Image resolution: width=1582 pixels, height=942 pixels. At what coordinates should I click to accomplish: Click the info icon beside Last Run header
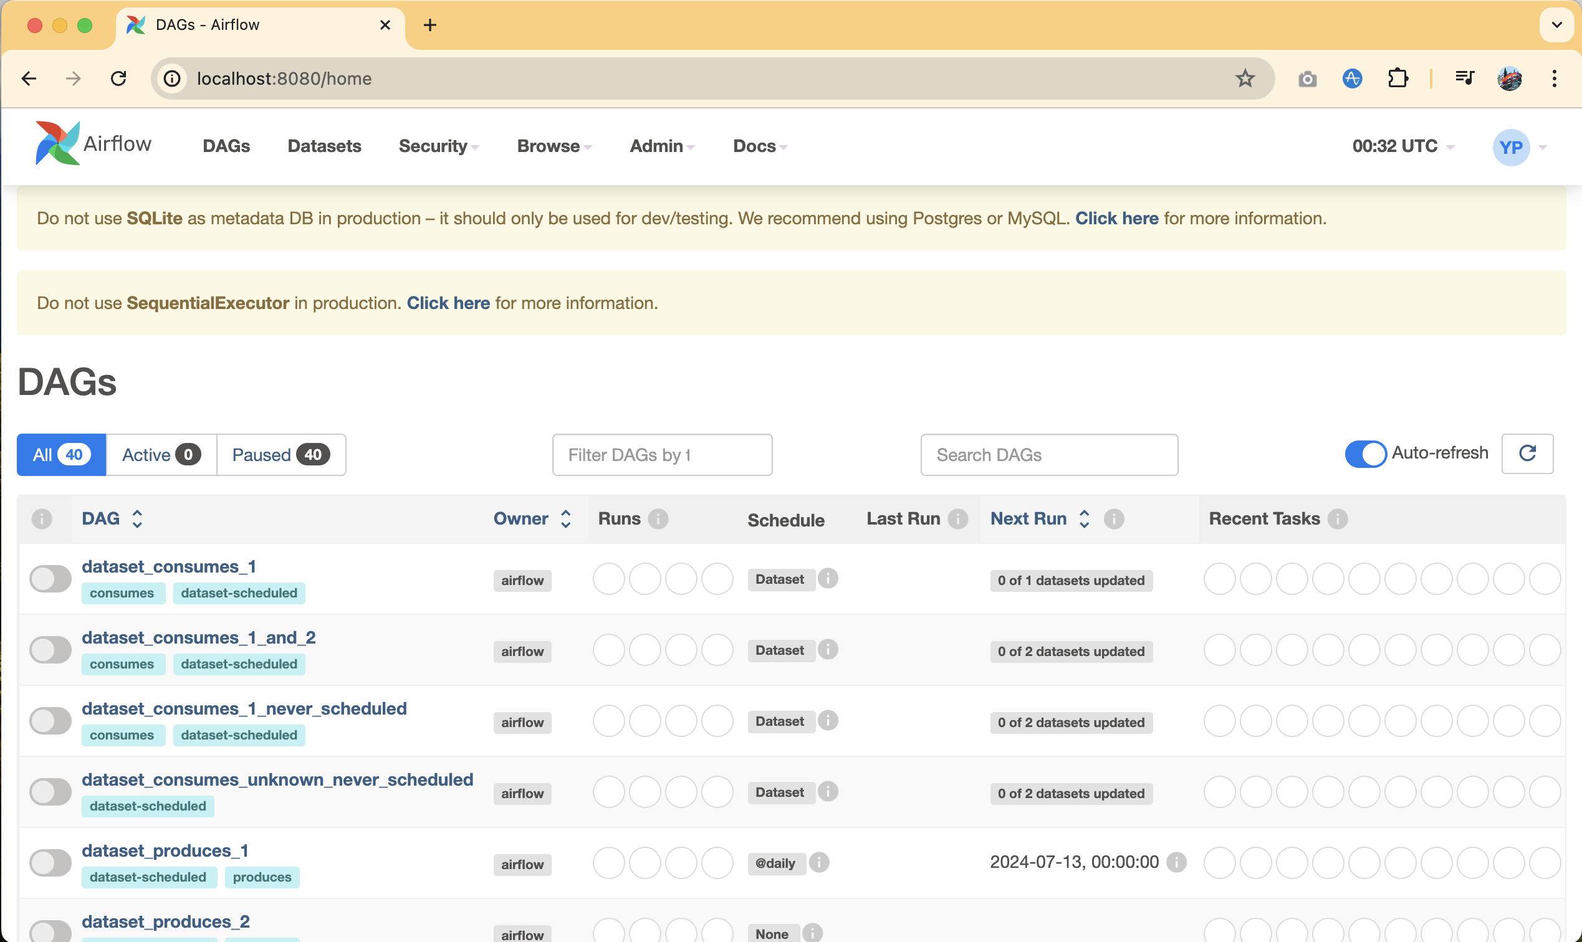pos(957,518)
